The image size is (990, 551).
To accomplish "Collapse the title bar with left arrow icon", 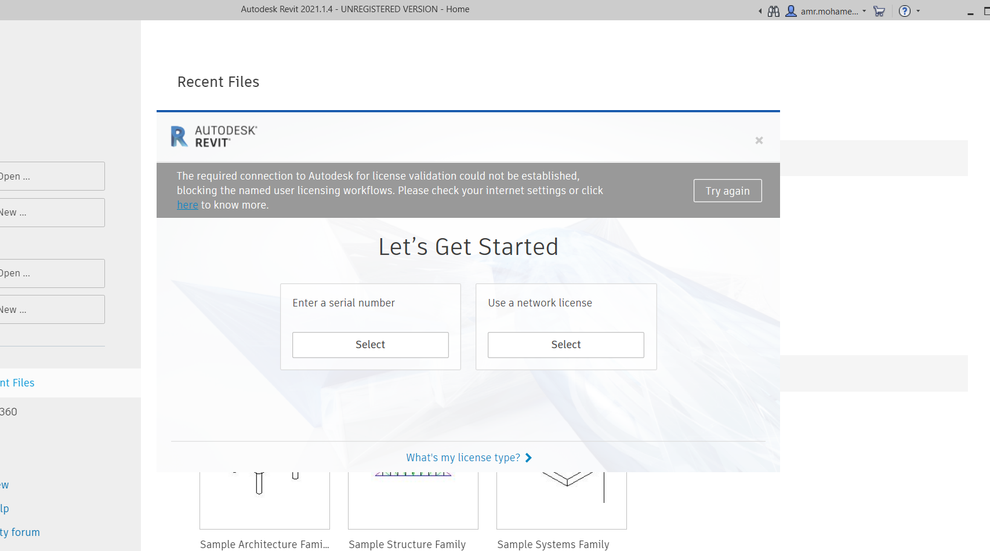I will (760, 10).
